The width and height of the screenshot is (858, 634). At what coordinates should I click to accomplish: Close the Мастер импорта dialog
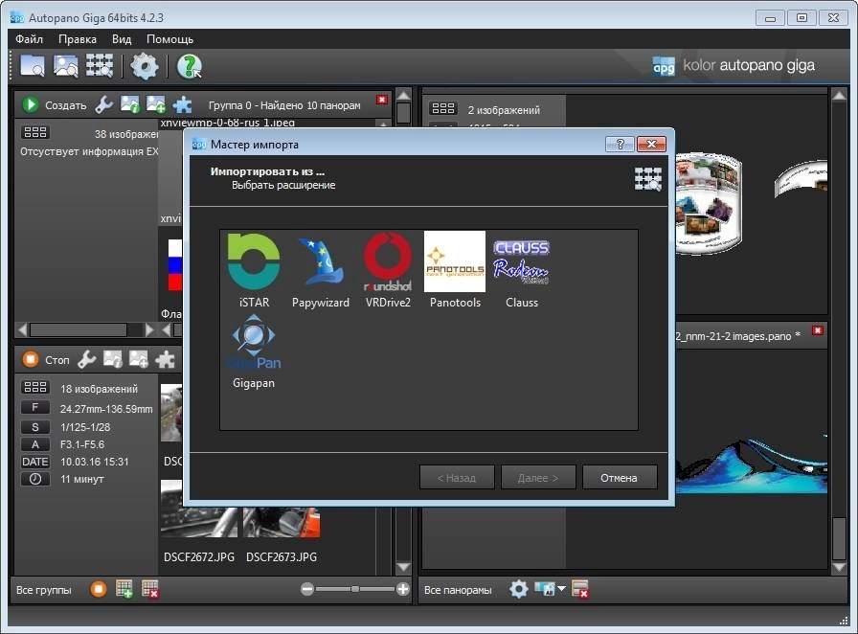[651, 144]
